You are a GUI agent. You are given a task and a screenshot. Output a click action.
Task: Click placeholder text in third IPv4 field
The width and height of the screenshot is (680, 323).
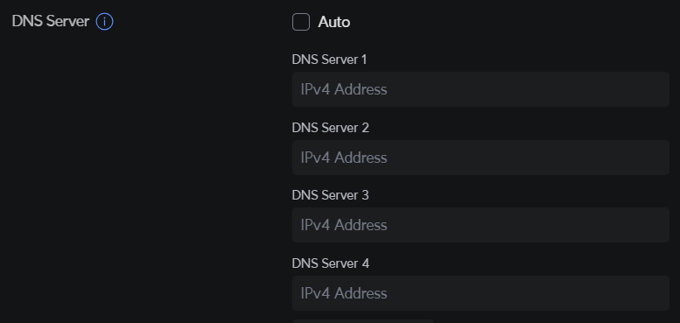[344, 225]
